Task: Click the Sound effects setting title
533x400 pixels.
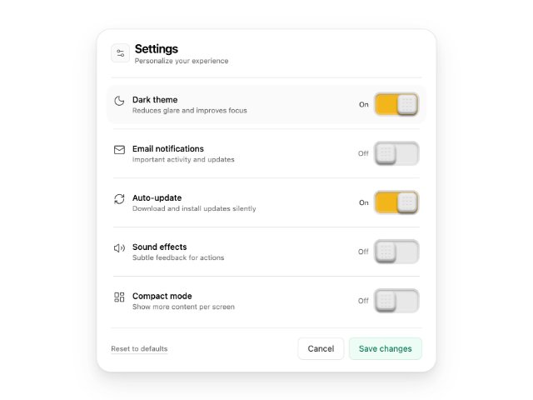Action: (160, 247)
